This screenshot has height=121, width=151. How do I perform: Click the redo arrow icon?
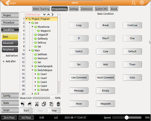click(29, 104)
